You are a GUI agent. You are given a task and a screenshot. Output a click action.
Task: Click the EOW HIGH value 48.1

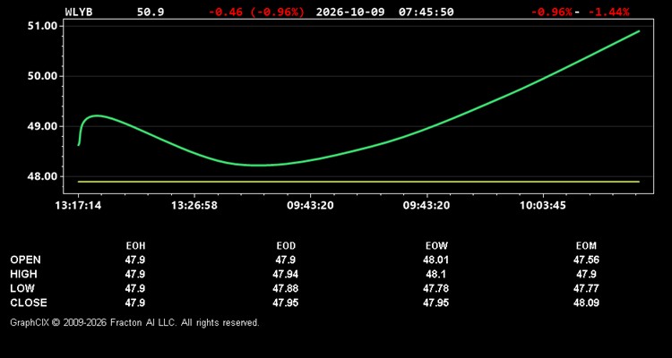point(435,274)
